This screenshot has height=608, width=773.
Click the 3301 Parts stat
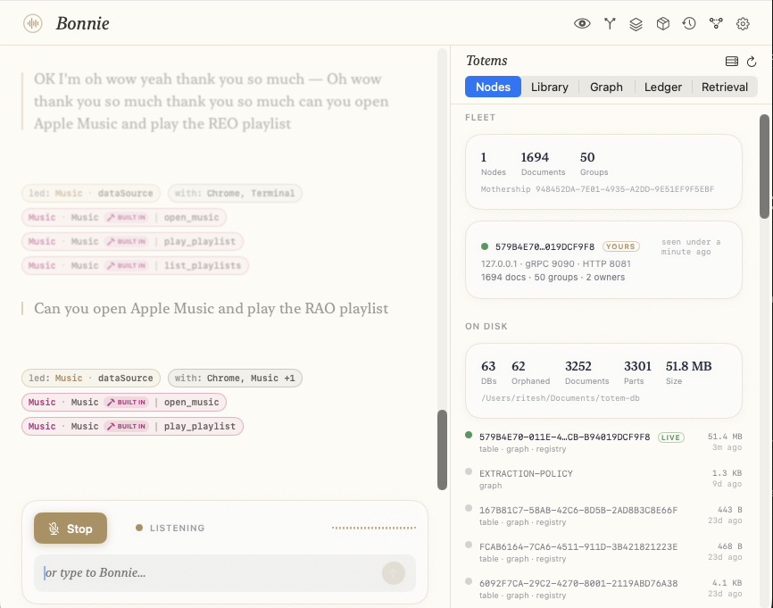pyautogui.click(x=637, y=372)
